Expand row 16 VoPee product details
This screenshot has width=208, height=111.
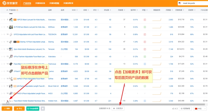2,79
